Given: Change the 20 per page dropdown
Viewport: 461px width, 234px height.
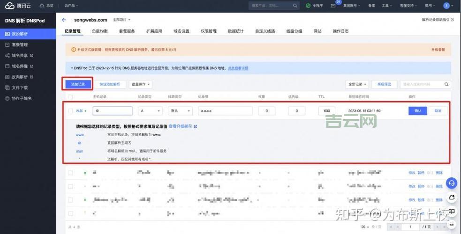Looking at the screenshot, I should coord(365,227).
